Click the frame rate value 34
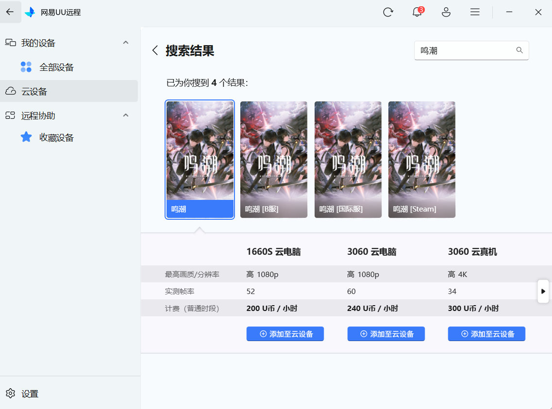Viewport: 552px width, 409px height. 452,291
